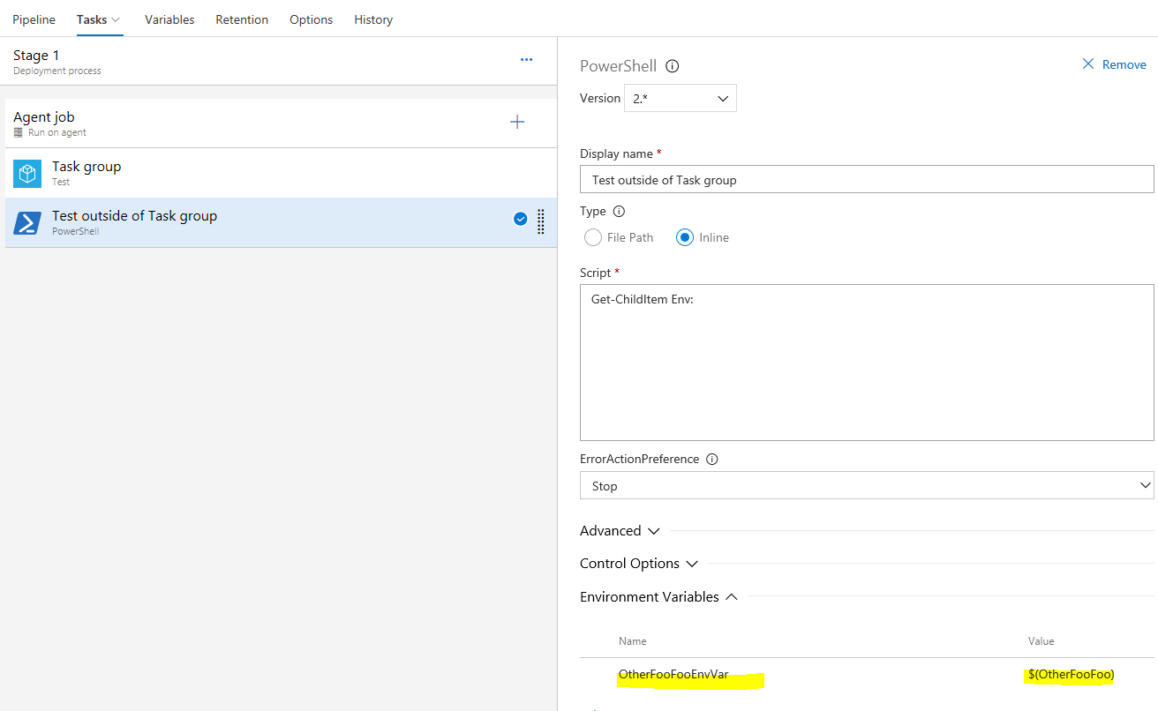Click the Remove link
The height and width of the screenshot is (711, 1158).
(x=1124, y=64)
